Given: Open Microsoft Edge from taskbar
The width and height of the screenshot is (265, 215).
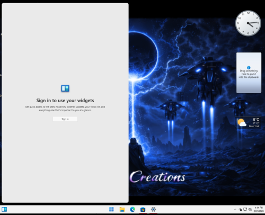Looking at the screenshot, I should pyautogui.click(x=132, y=209).
